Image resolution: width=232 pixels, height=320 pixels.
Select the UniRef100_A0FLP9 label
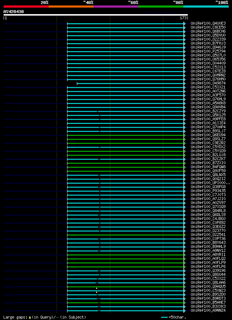[x=208, y=263]
